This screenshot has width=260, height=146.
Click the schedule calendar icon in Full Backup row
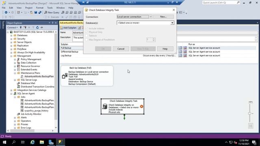(180, 48)
